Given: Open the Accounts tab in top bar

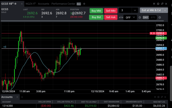Looking at the screenshot, I should pos(43,4).
